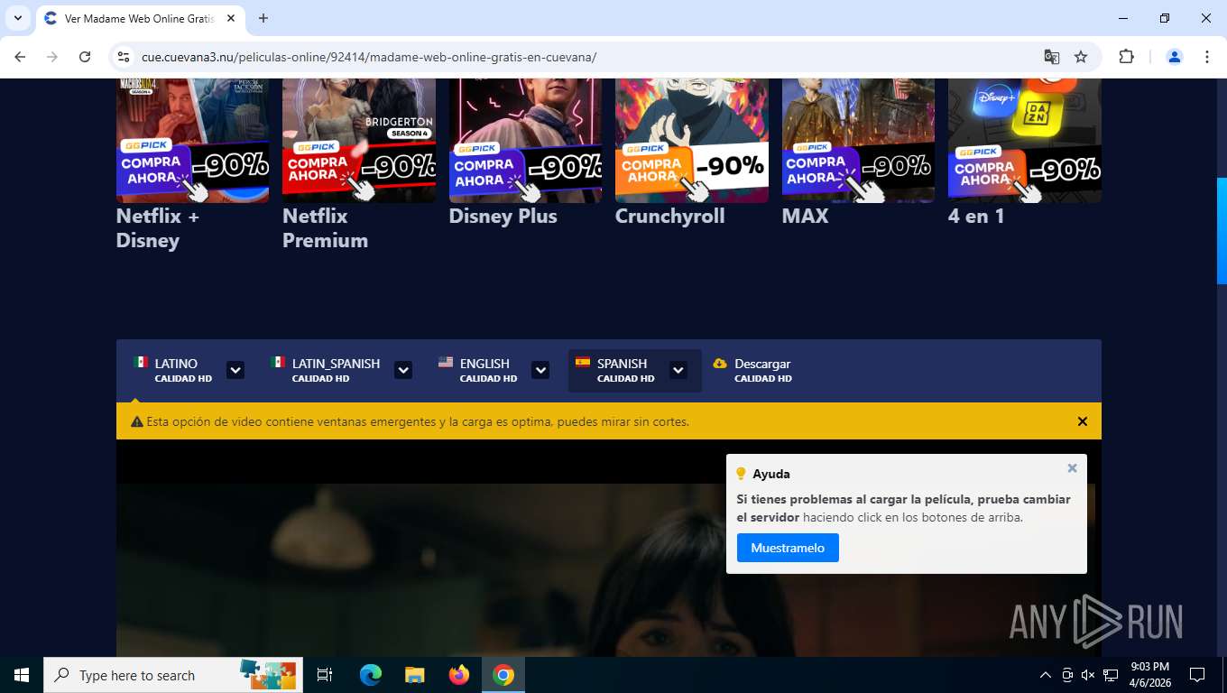The height and width of the screenshot is (693, 1227).
Task: Launch Microsoft Edge from the taskbar
Action: [x=370, y=675]
